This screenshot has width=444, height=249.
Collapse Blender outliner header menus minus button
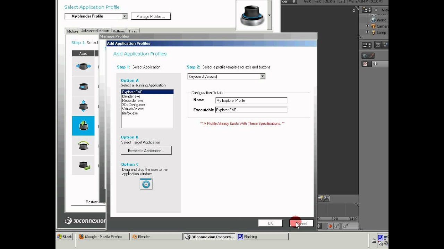tap(376, 10)
